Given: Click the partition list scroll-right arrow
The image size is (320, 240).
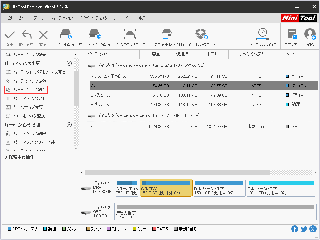Looking at the screenshot, I should [x=316, y=173].
